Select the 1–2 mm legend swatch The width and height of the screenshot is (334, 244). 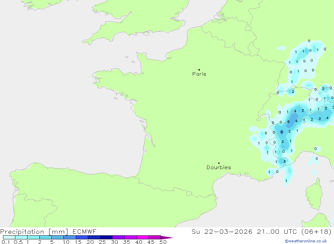(33, 237)
